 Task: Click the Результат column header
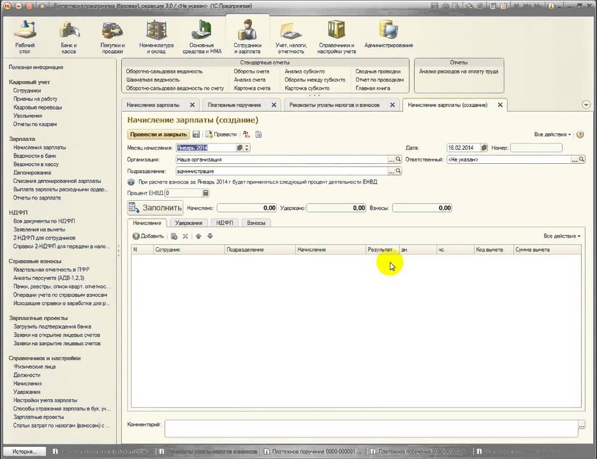(x=382, y=250)
